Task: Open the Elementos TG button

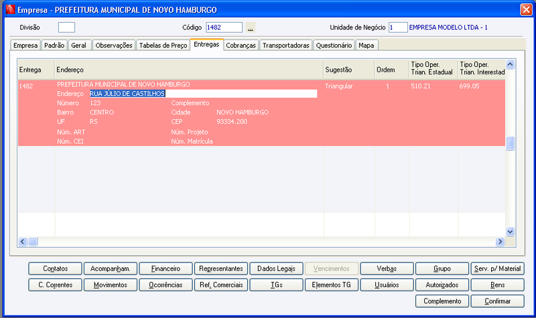Action: click(x=332, y=285)
